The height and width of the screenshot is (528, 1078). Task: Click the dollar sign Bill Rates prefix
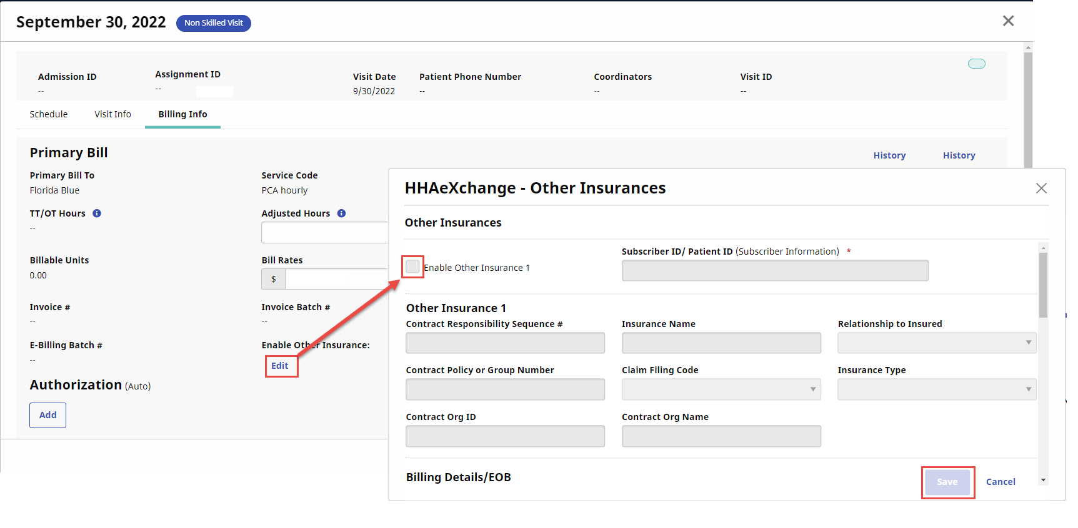tap(273, 279)
